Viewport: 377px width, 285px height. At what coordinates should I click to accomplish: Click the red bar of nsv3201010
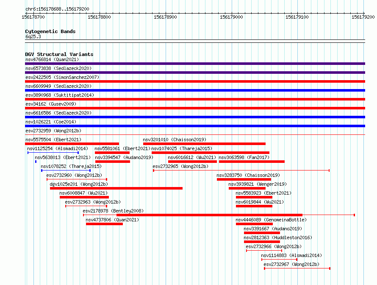[x=204, y=144]
